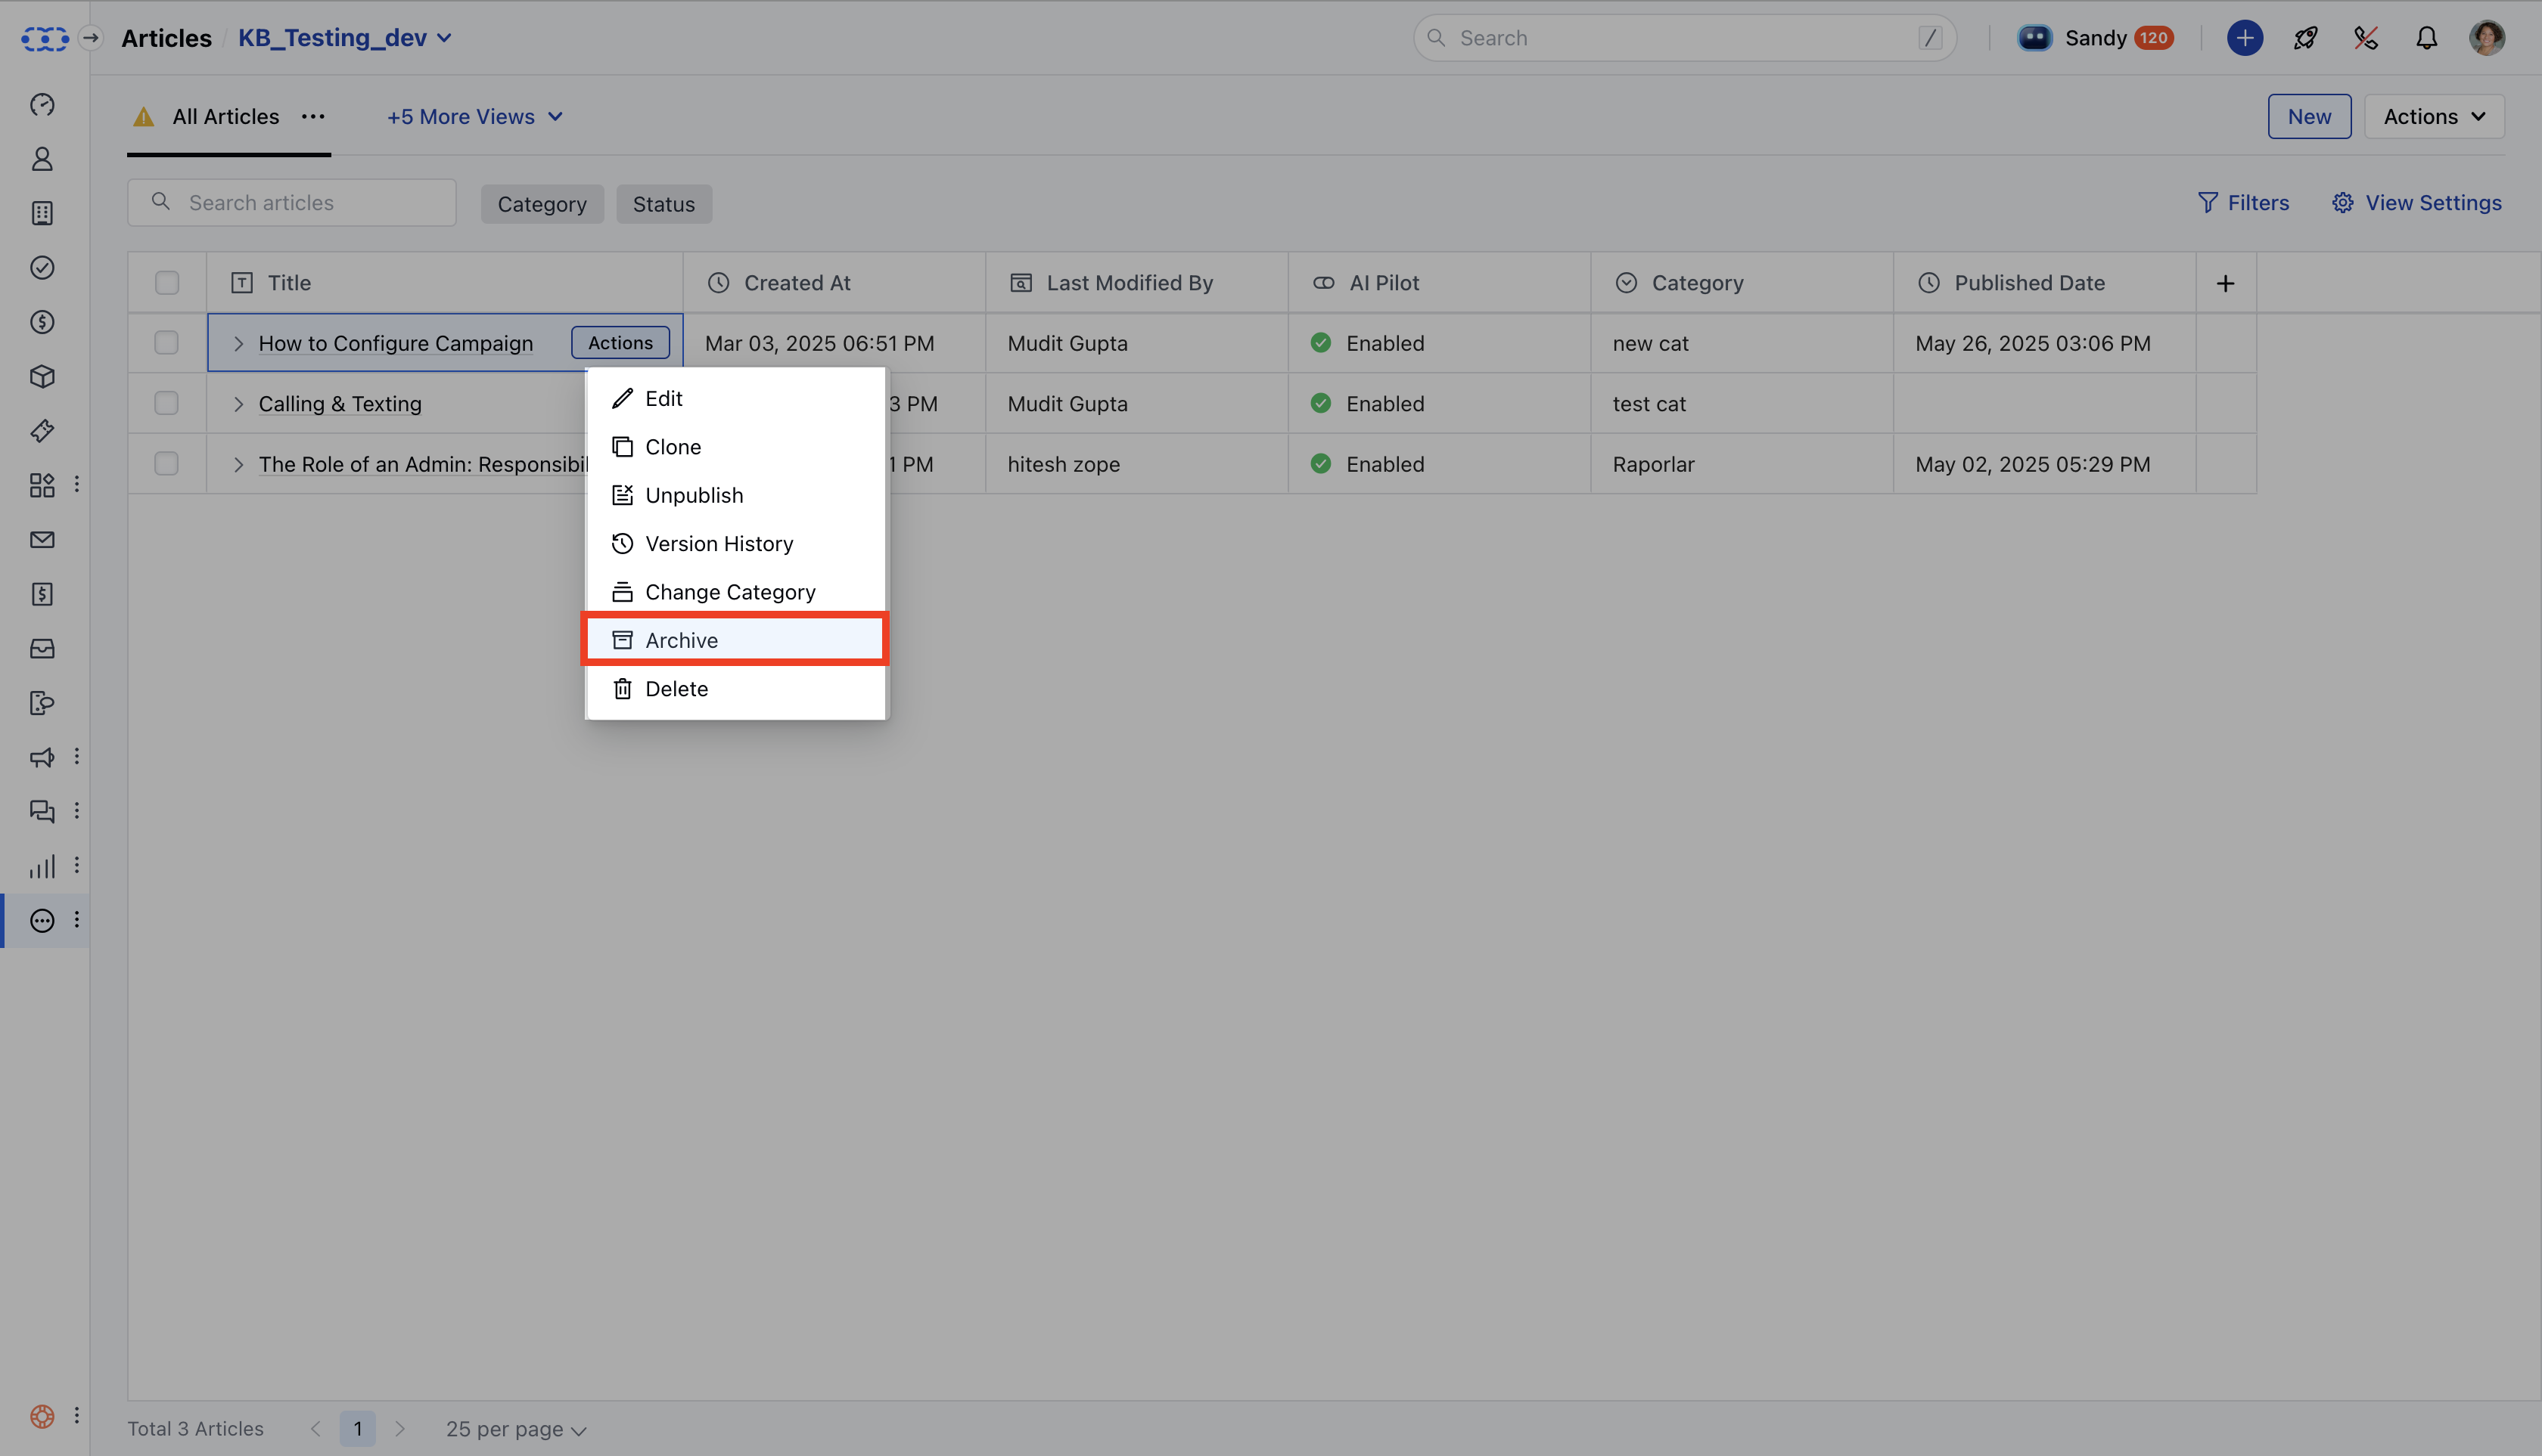Click the phone call icon in header
The image size is (2542, 1456).
coord(2366,38)
